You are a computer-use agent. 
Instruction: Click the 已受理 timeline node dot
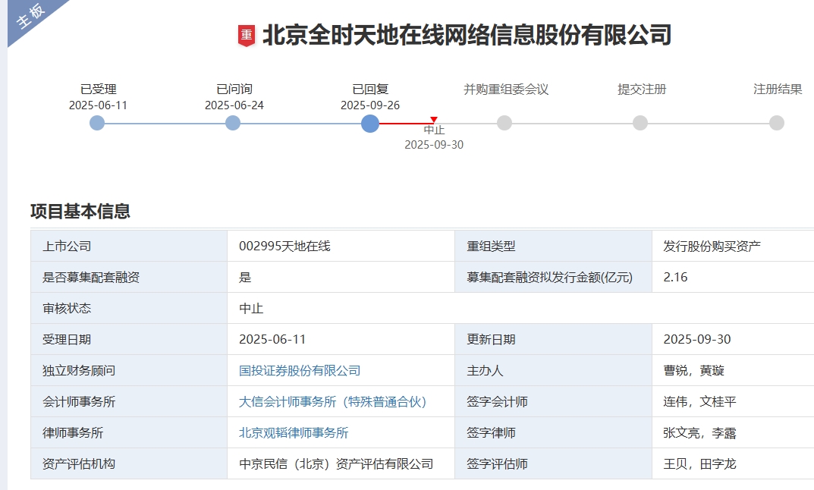coord(97,123)
